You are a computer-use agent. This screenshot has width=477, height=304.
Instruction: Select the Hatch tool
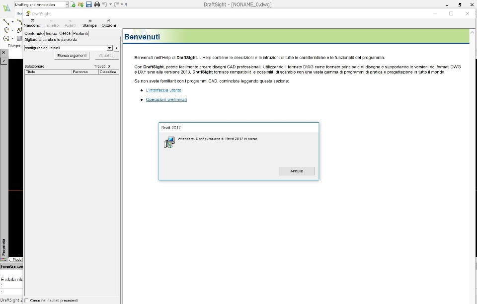[19, 38]
